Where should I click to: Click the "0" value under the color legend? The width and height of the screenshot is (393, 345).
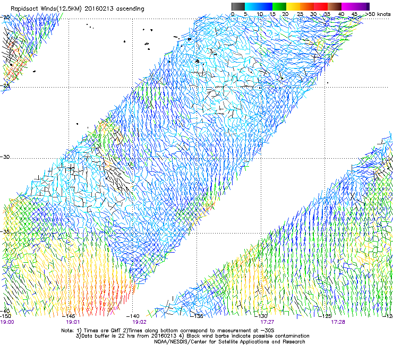tap(233, 14)
